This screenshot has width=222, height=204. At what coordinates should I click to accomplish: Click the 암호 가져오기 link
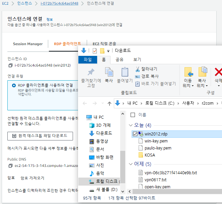32,178
